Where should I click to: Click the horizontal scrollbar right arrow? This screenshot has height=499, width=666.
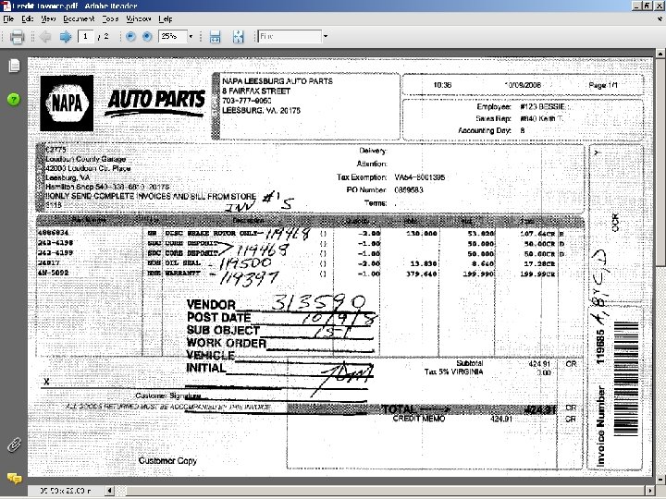pyautogui.click(x=650, y=491)
